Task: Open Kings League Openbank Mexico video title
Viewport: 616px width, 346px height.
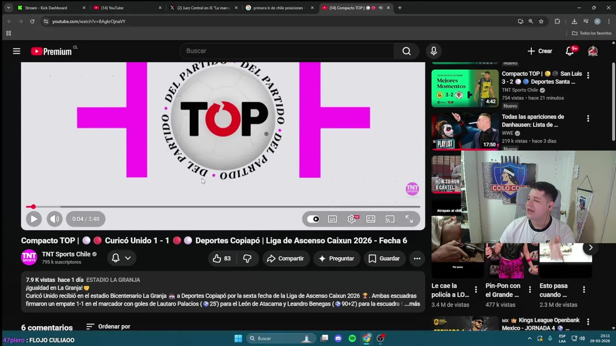Action: [541, 324]
